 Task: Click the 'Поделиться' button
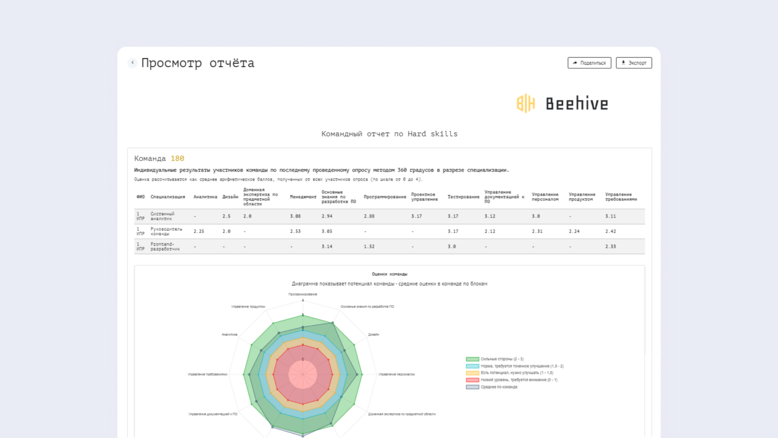589,62
